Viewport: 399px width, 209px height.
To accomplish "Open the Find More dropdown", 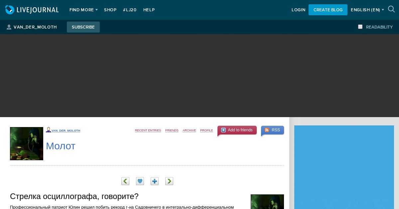I will tap(83, 10).
